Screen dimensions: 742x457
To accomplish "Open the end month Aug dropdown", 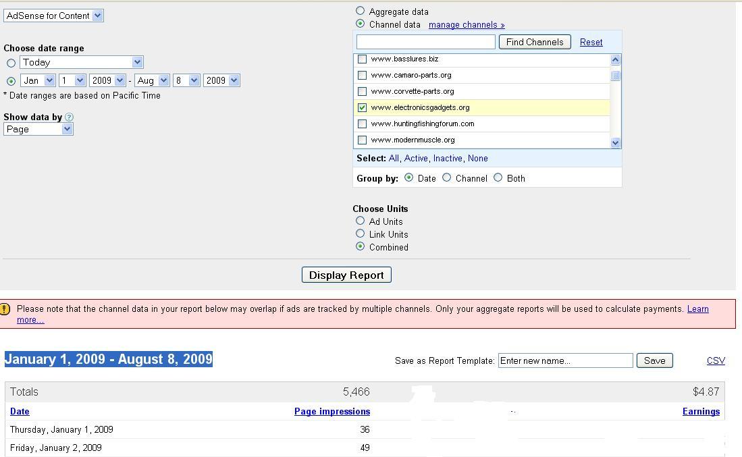I will pyautogui.click(x=152, y=80).
